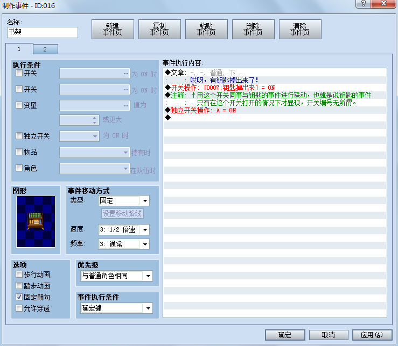Select the 哎呀，有钥匙掉出来了 text line
The height and width of the screenshot is (346, 398).
pyautogui.click(x=275, y=80)
